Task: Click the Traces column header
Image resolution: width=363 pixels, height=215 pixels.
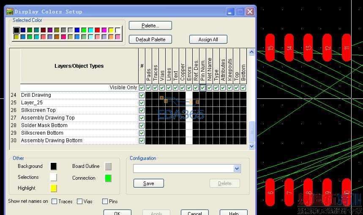Action: 156,66
